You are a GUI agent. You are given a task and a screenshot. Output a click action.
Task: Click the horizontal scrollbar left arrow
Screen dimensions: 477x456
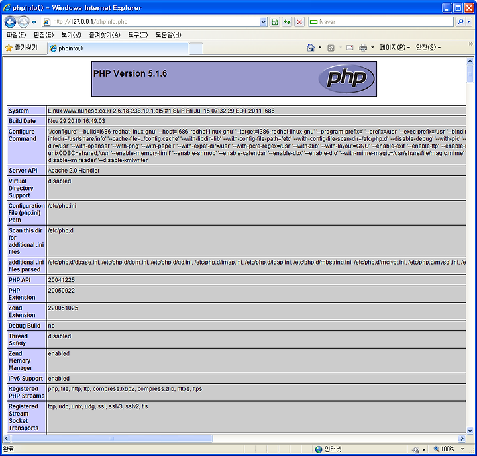[x=7, y=439]
